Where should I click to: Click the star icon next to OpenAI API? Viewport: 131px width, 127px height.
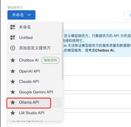[x=13, y=71]
